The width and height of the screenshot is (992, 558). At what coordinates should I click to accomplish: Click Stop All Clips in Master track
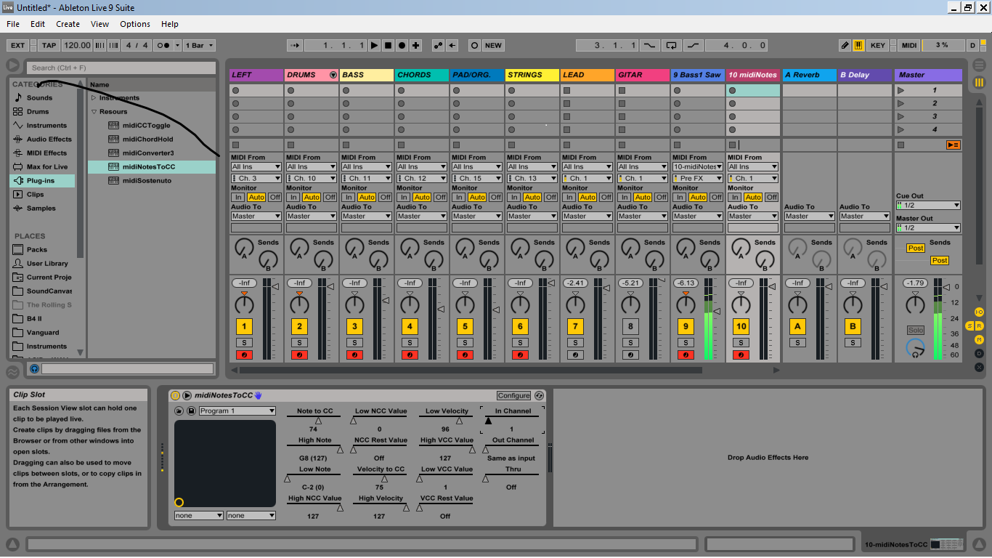[900, 145]
